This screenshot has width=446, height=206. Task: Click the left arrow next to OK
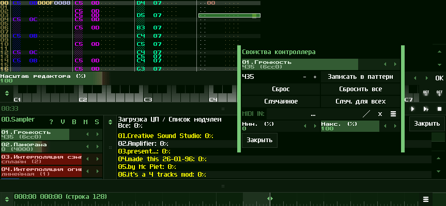414,78
